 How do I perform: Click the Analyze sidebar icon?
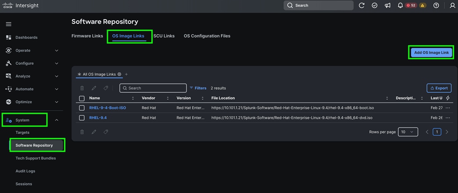[x=8, y=76]
